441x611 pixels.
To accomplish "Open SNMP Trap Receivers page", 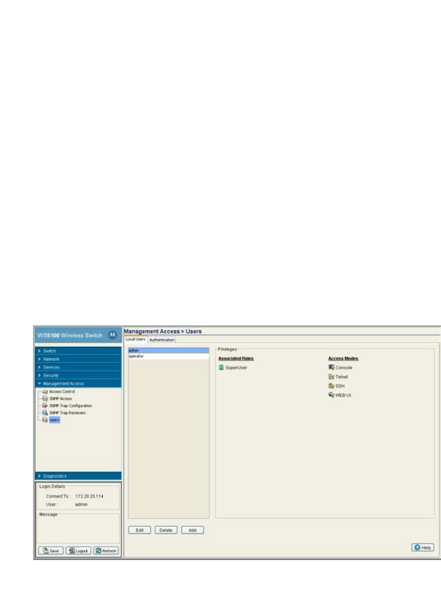I will pyautogui.click(x=67, y=413).
